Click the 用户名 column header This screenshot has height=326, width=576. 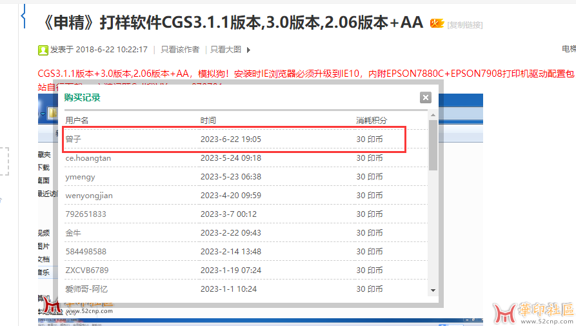tap(77, 121)
